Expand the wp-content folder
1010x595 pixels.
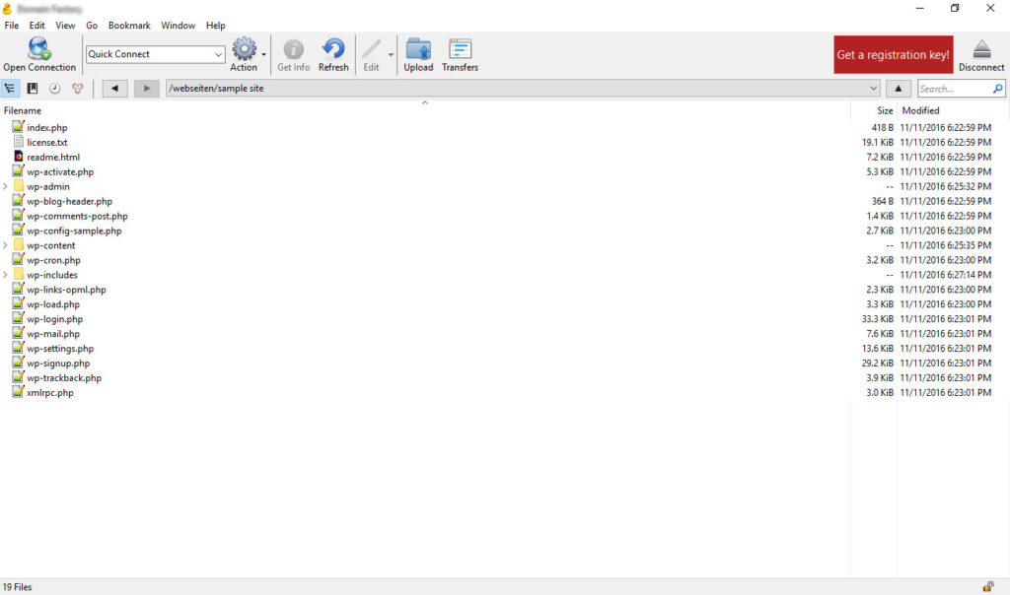click(x=6, y=245)
